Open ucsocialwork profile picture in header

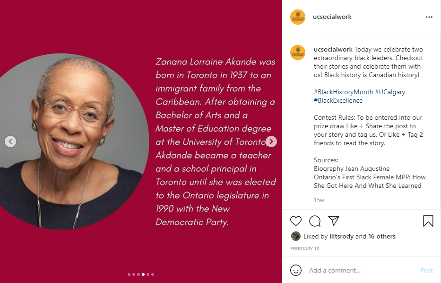point(298,17)
